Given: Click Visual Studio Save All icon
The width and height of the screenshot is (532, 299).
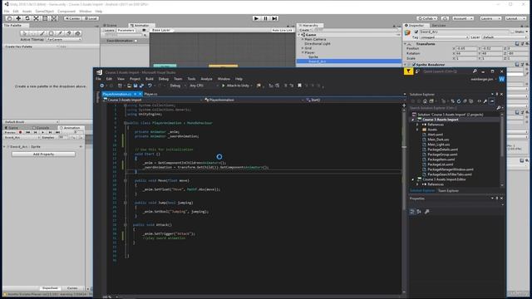Looking at the screenshot, I should [141, 86].
